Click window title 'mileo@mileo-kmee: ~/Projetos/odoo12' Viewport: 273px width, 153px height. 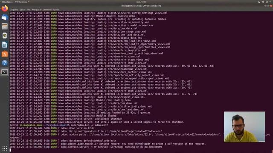141,6
